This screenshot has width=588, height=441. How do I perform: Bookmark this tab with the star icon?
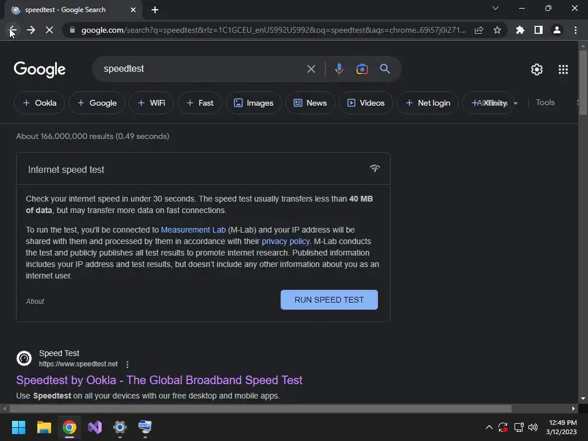click(x=497, y=30)
